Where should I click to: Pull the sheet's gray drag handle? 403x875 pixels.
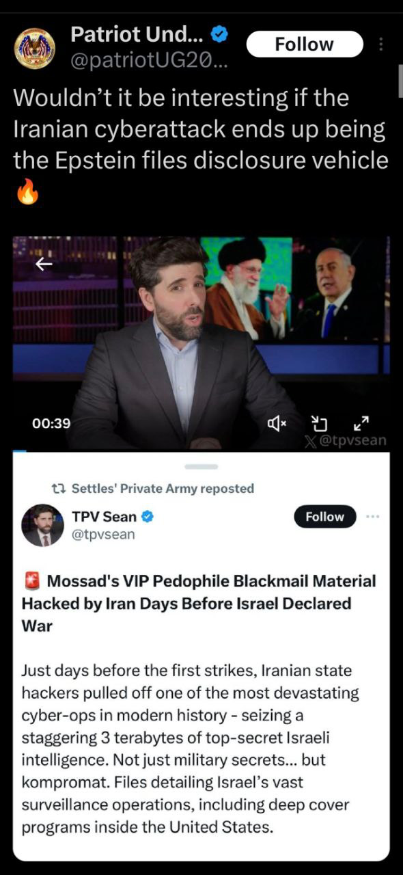tap(201, 466)
